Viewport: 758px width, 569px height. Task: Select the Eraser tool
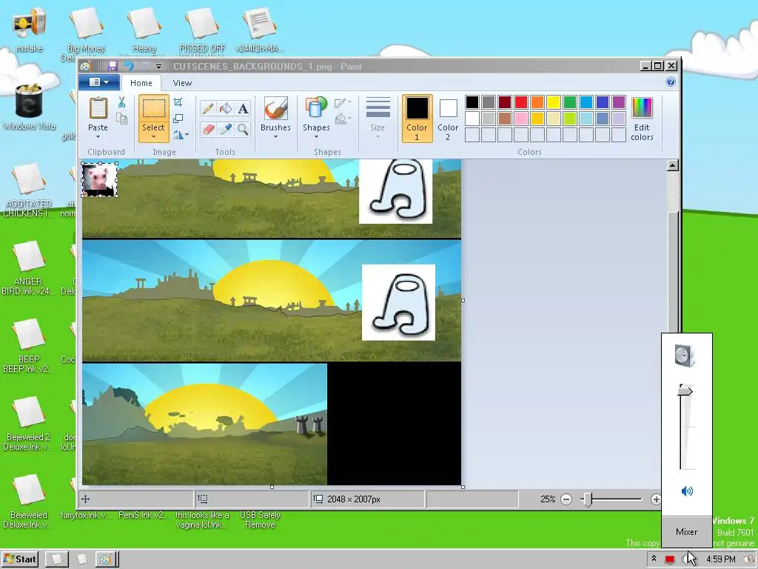(x=208, y=130)
